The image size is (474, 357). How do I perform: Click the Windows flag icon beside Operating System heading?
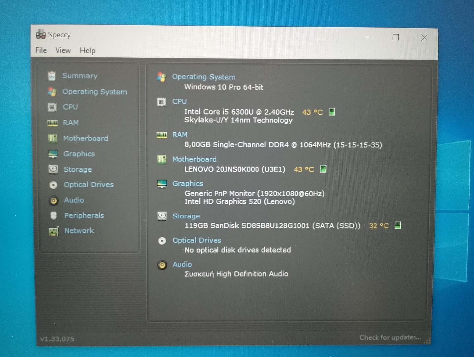click(x=161, y=77)
